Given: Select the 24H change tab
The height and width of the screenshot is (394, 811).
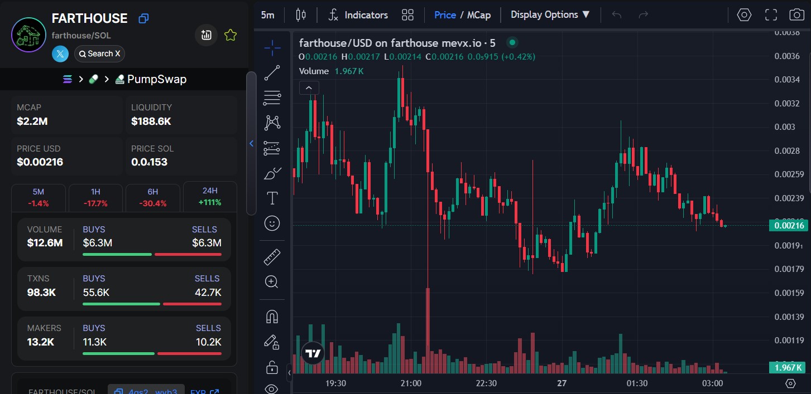Looking at the screenshot, I should 210,197.
